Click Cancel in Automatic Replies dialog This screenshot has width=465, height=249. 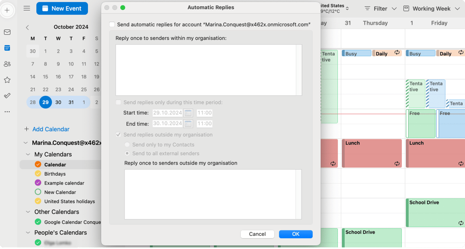[257, 234]
